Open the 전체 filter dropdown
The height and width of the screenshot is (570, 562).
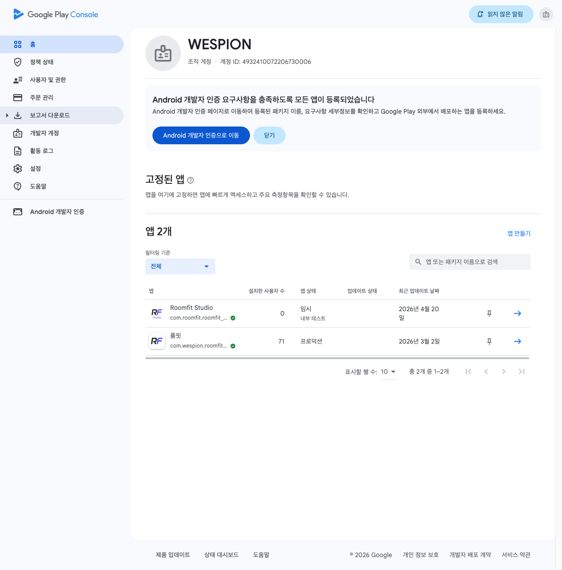(x=180, y=266)
